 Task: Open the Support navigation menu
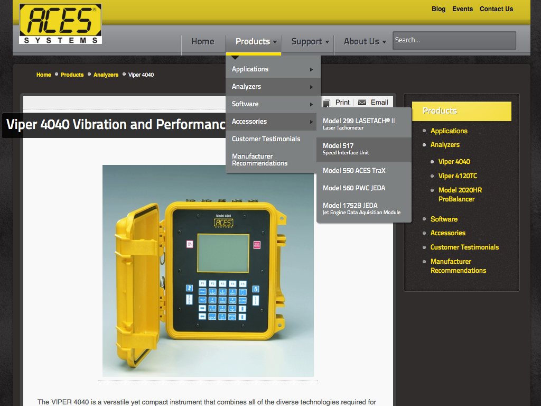(308, 41)
